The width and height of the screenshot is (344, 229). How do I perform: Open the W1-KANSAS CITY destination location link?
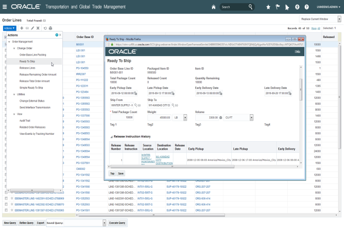coord(164,160)
